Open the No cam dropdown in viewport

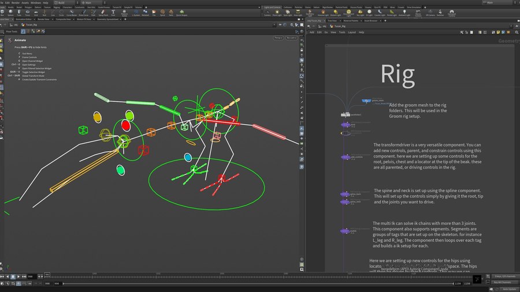pyautogui.click(x=291, y=38)
